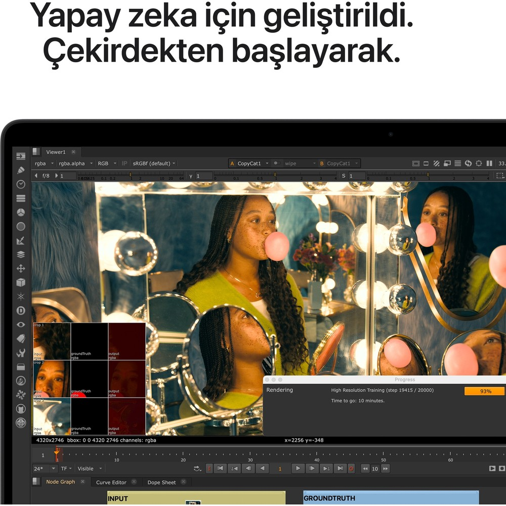
Task: Open the Merge nodes layers icon
Action: click(x=21, y=255)
